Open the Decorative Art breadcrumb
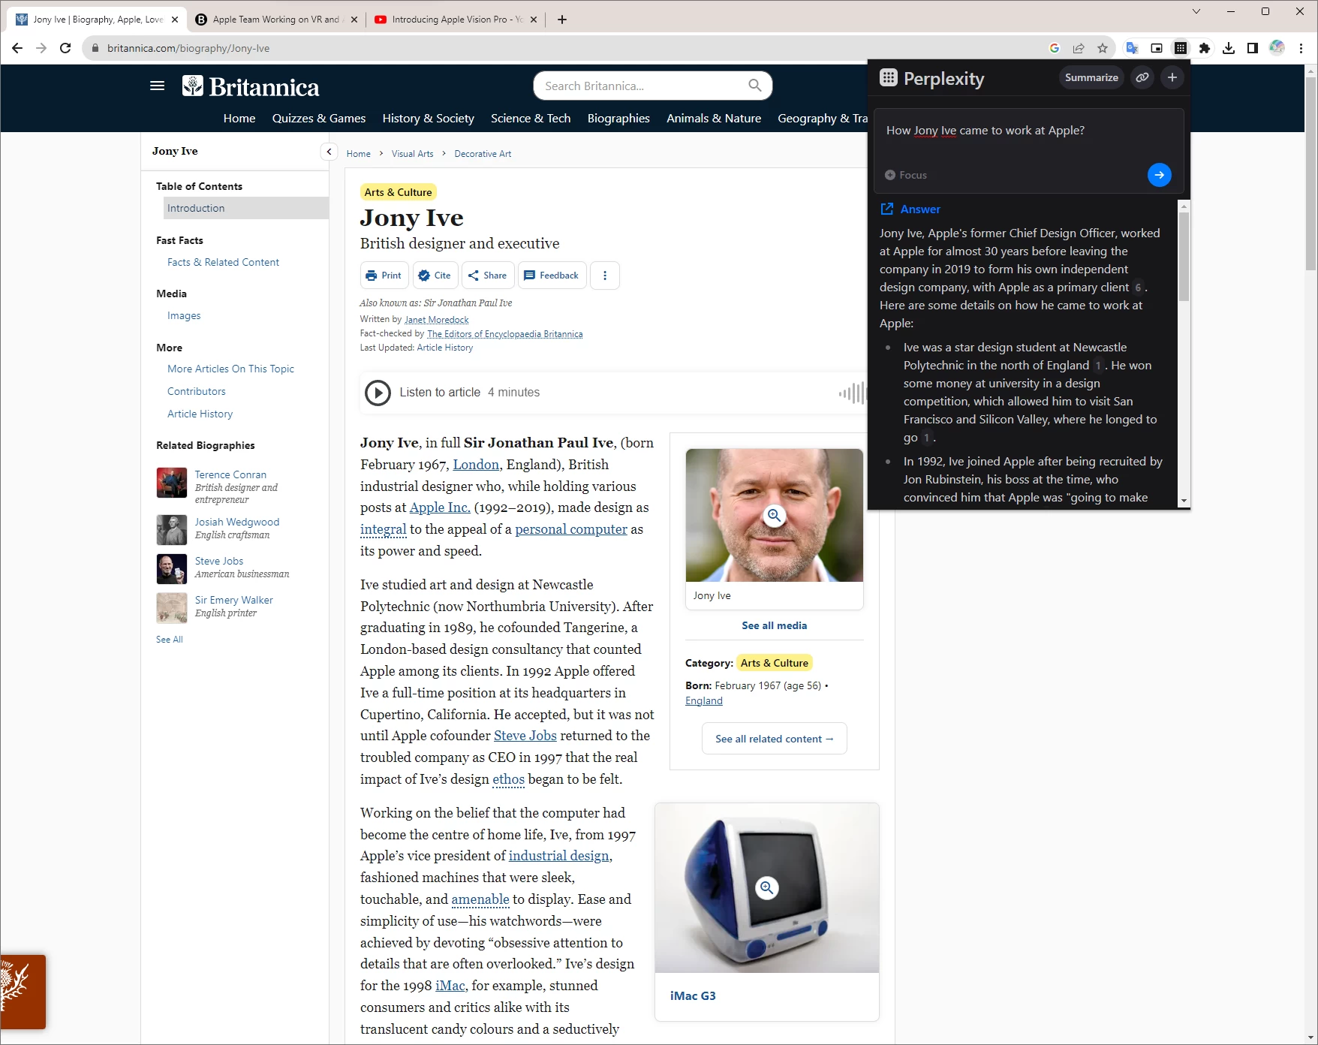The image size is (1318, 1045). pos(483,154)
